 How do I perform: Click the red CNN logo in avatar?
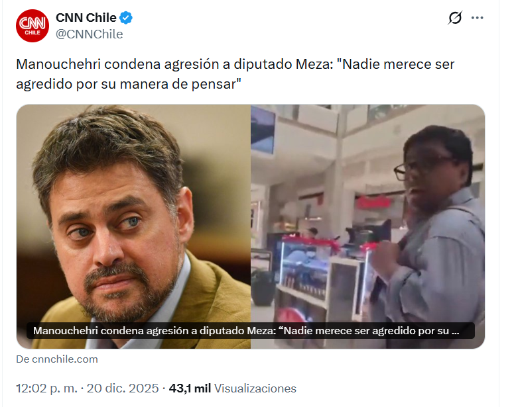click(32, 24)
